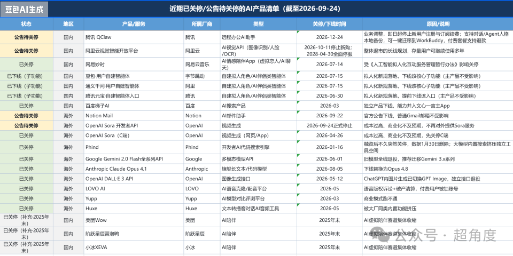Select the OpenAI Sora 开发者API cell
The width and height of the screenshot is (513, 256).
(134, 125)
